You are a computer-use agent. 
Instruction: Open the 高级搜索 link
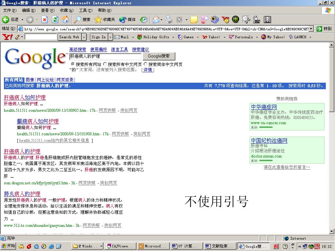pyautogui.click(x=78, y=50)
